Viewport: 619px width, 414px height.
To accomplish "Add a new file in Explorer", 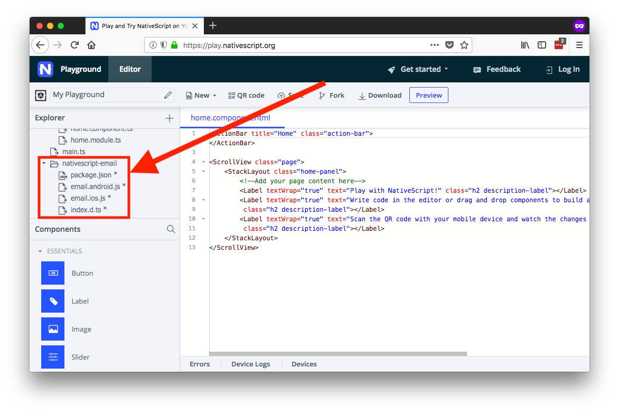I will tap(170, 118).
